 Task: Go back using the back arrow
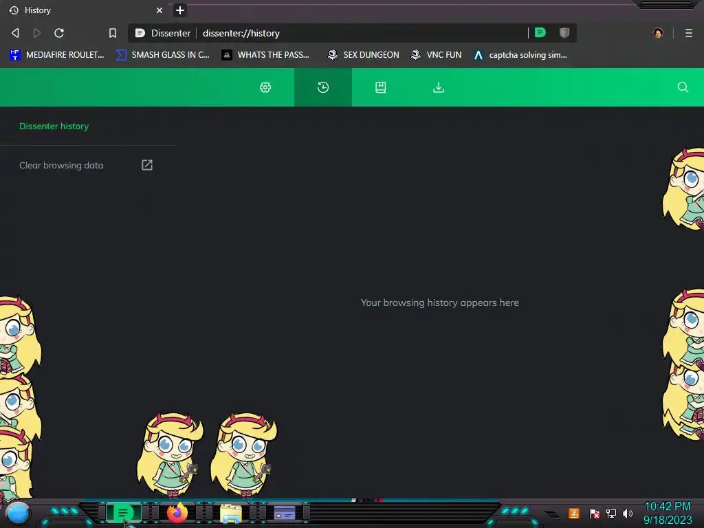click(x=15, y=33)
